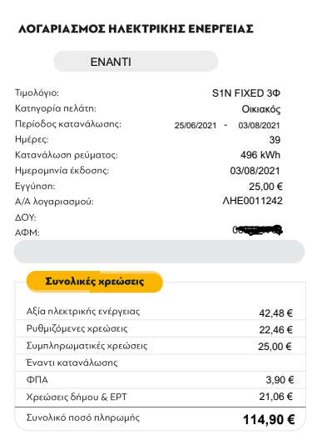Click the 39 days value

click(275, 140)
